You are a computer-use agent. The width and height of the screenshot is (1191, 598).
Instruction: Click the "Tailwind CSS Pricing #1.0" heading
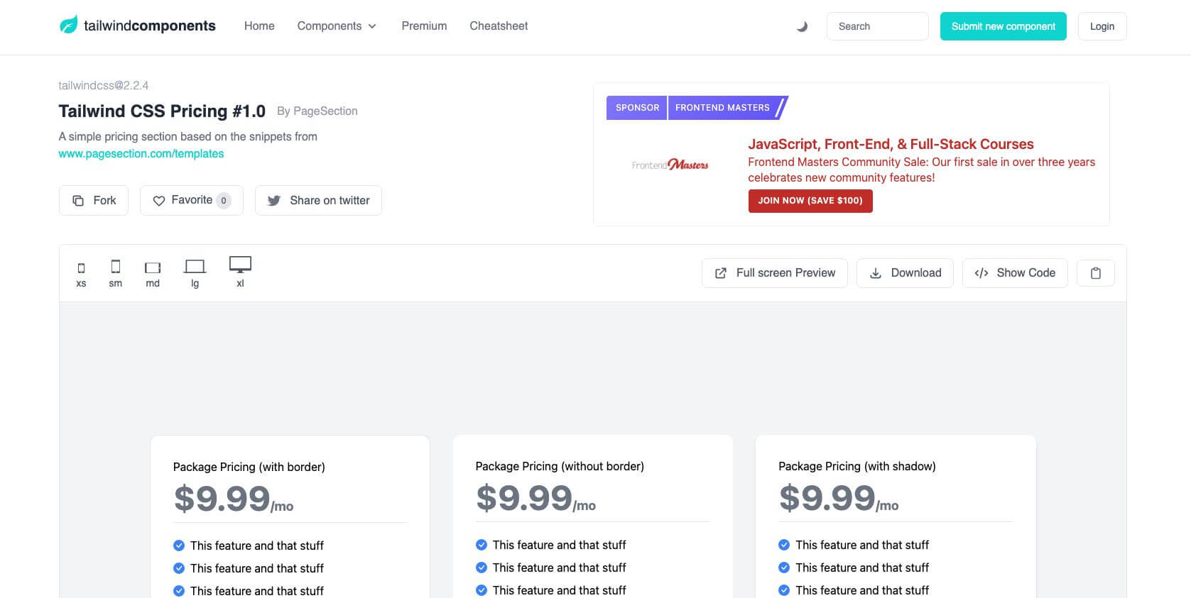tap(162, 111)
